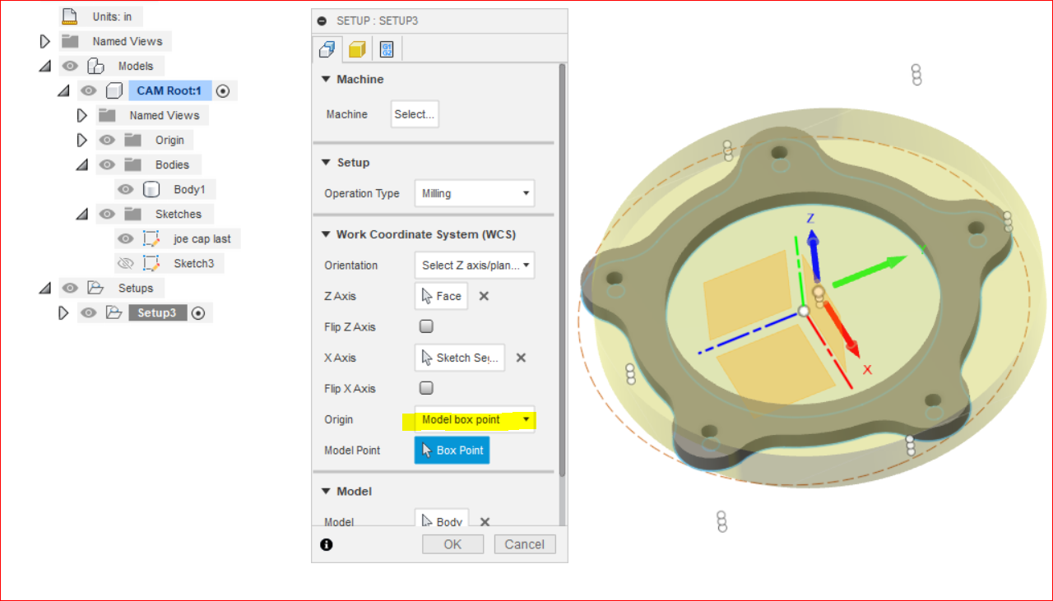Click the blue Z axis arrow

[x=813, y=255]
